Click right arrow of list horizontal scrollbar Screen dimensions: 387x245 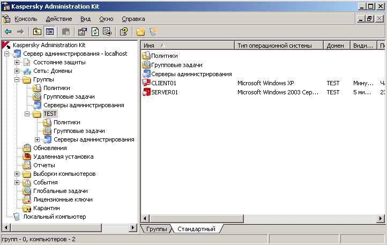click(x=381, y=218)
